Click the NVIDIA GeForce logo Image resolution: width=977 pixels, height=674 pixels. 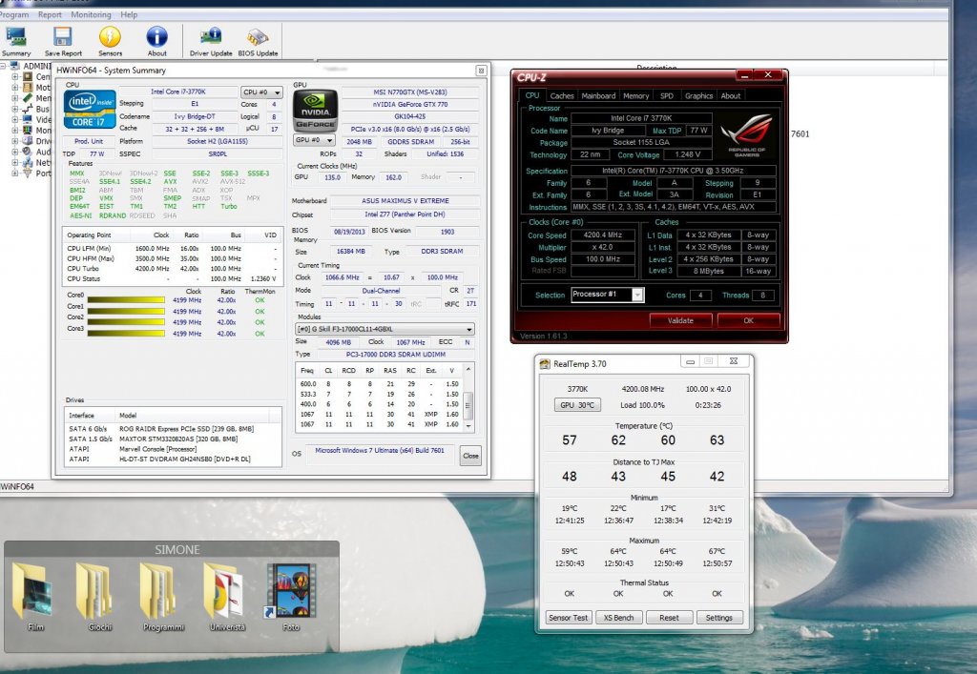coord(315,111)
